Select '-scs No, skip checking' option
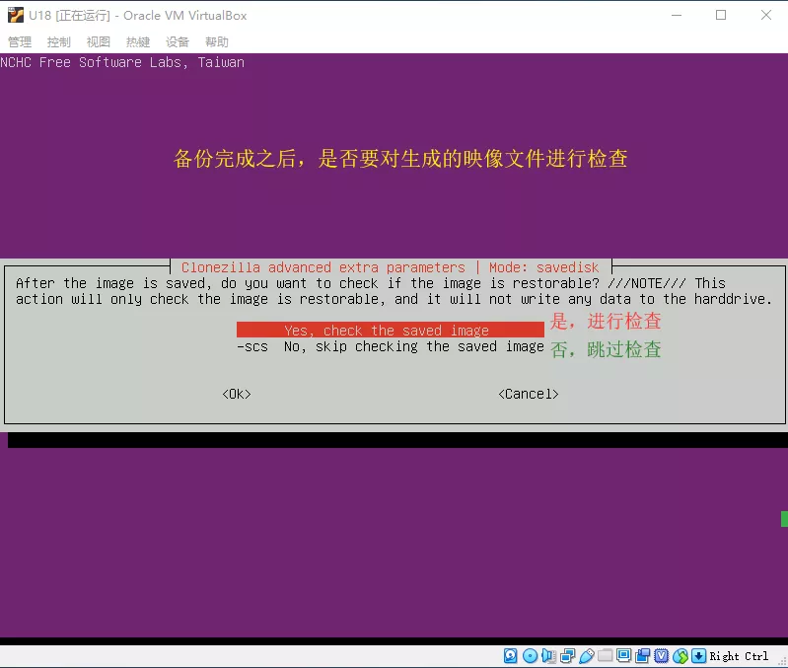The image size is (788, 668). click(390, 346)
